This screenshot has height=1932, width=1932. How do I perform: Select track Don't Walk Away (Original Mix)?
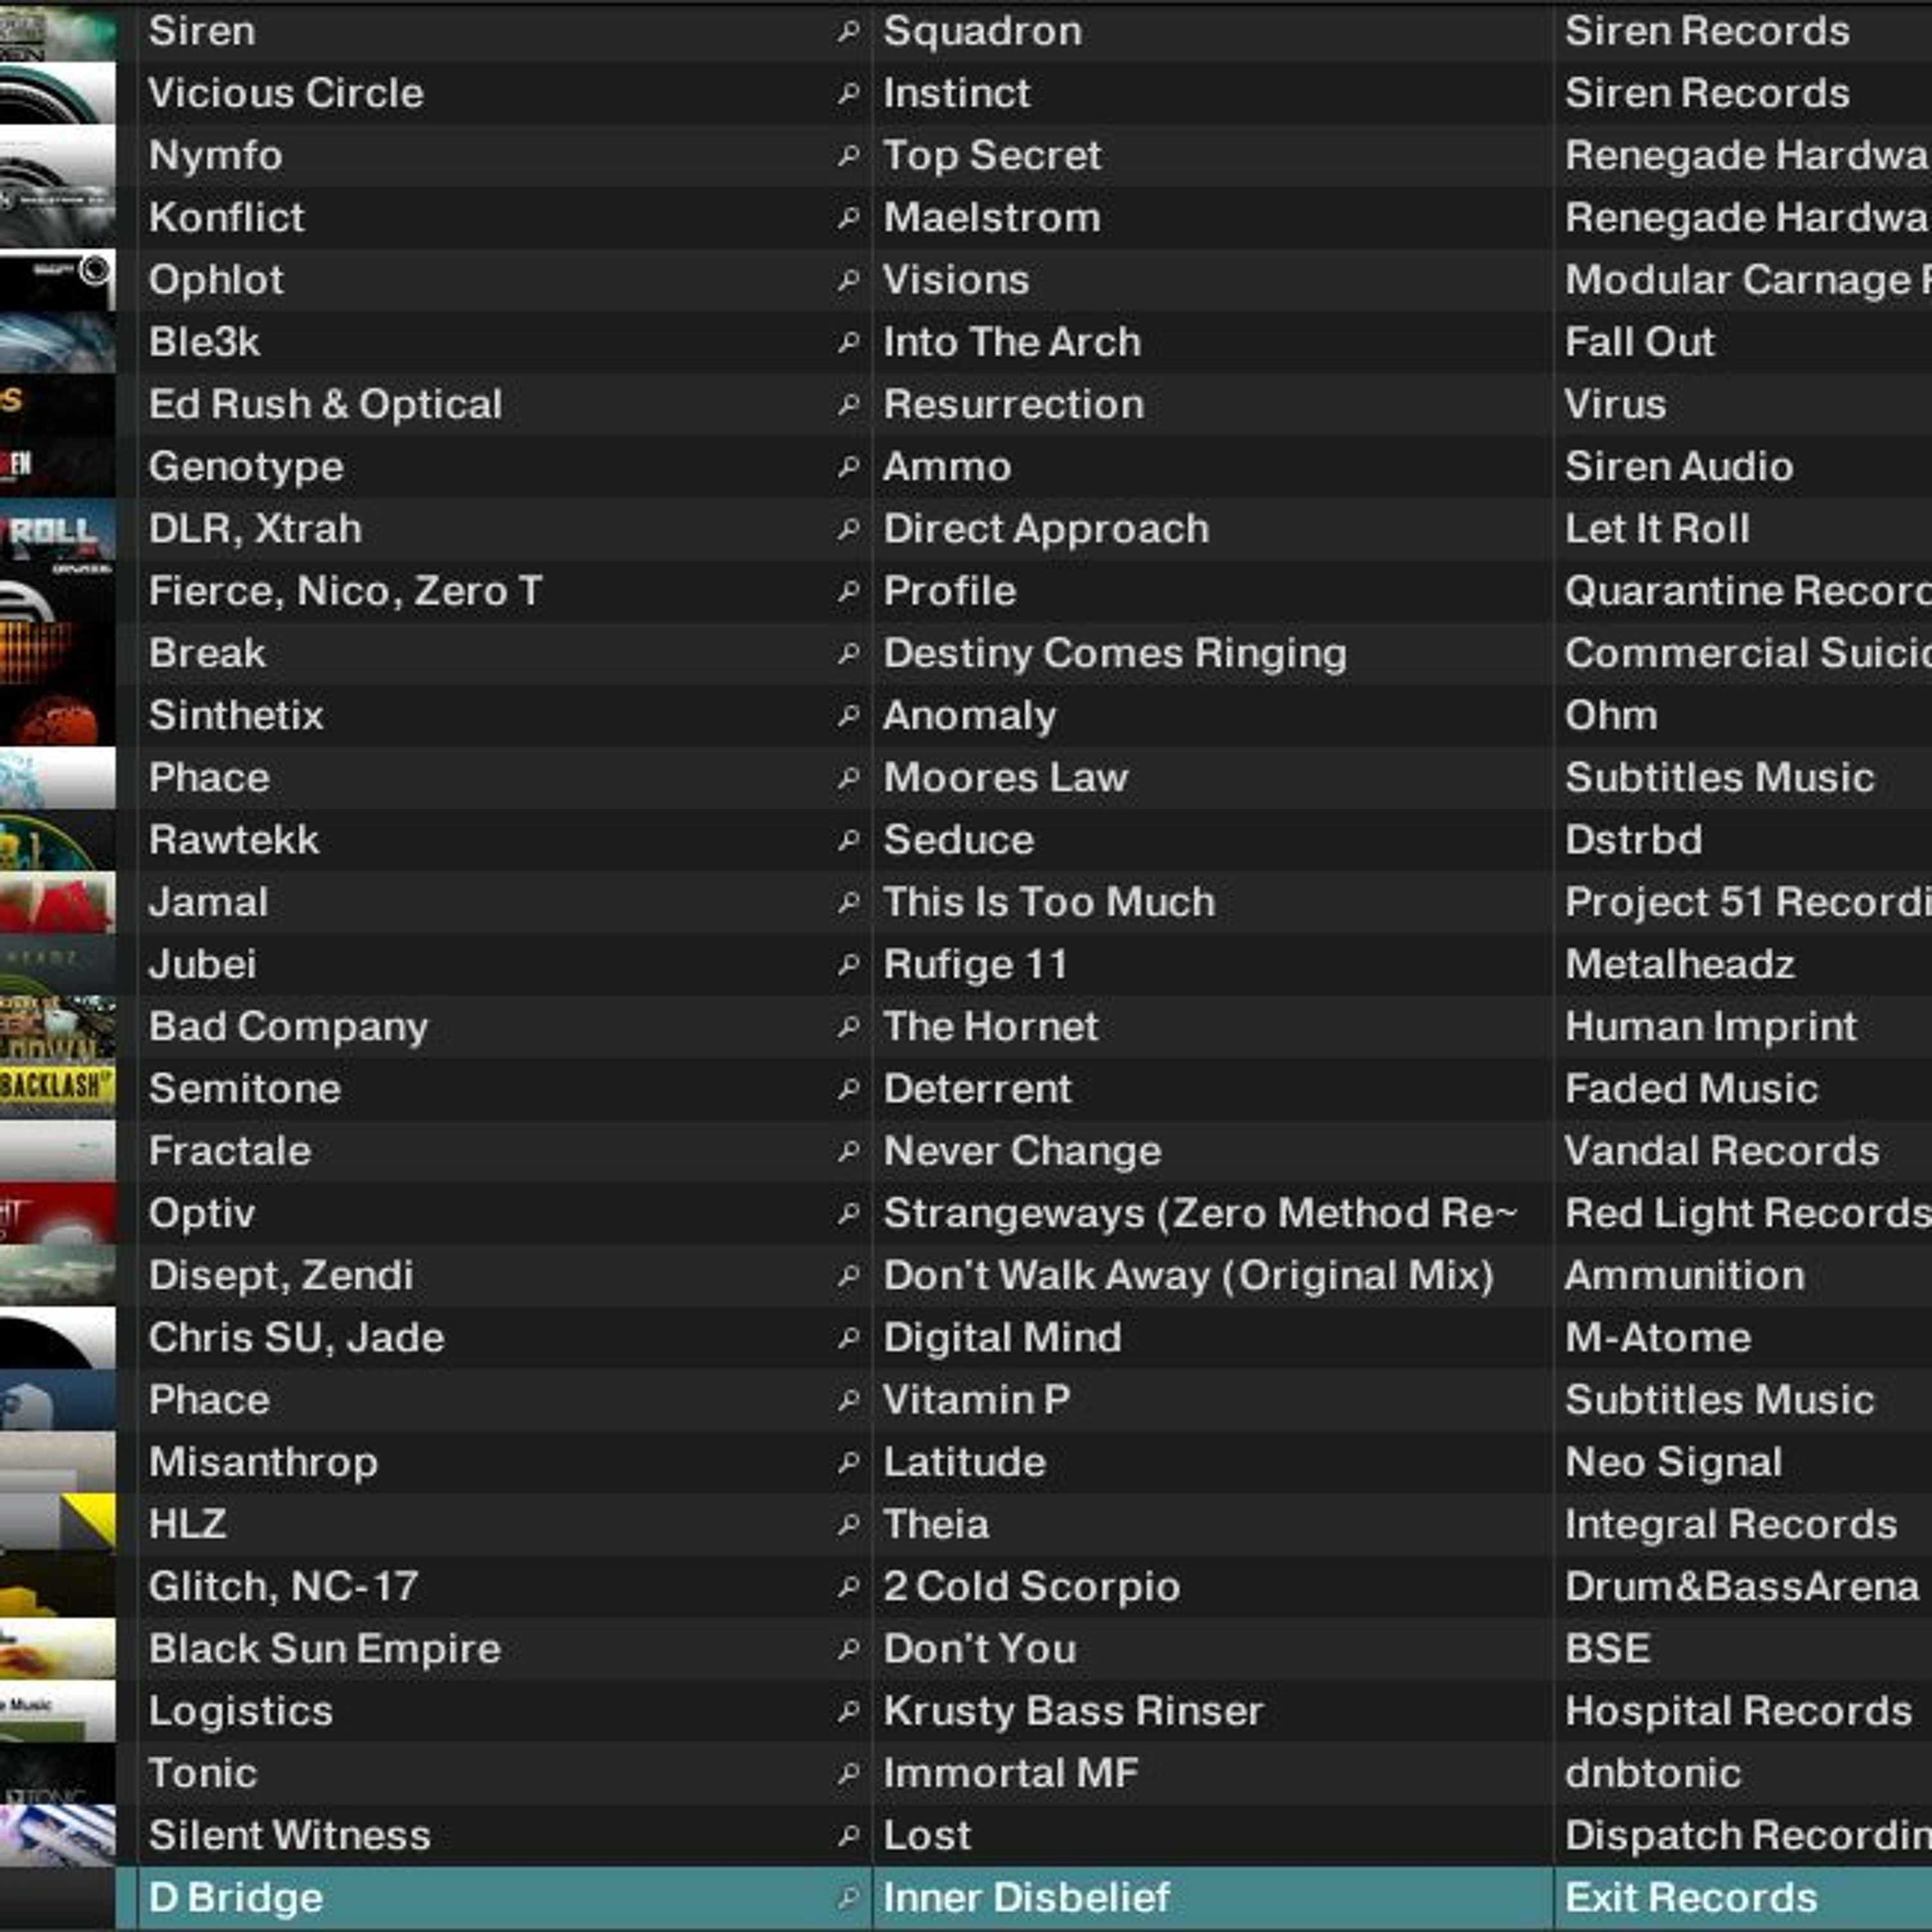pyautogui.click(x=1187, y=1276)
